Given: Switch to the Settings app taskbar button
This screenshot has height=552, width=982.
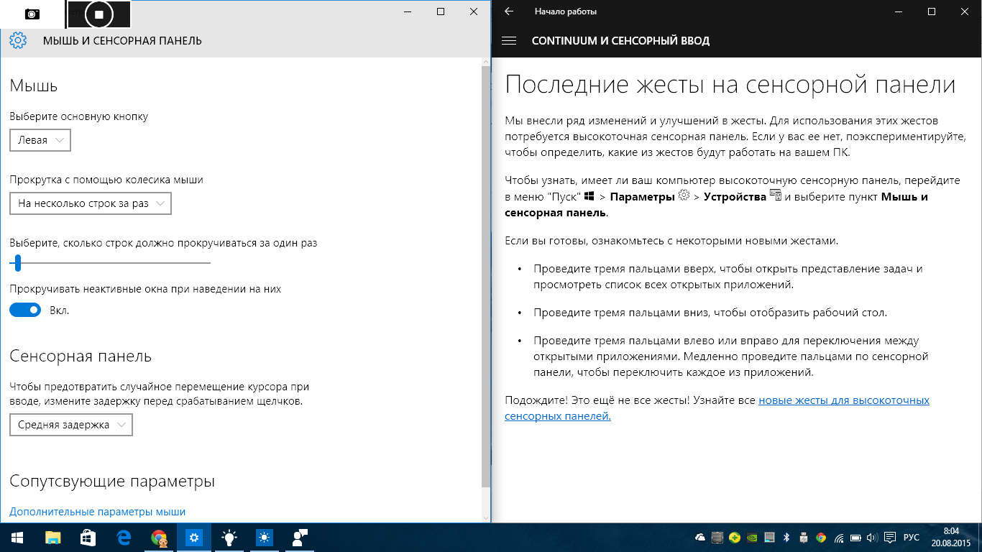Looking at the screenshot, I should pyautogui.click(x=194, y=537).
